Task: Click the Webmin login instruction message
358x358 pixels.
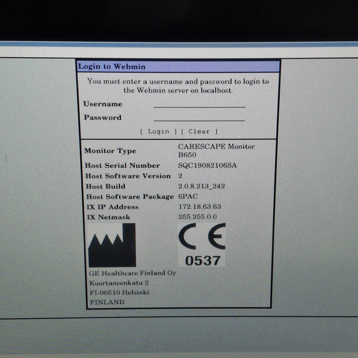Action: coord(178,85)
